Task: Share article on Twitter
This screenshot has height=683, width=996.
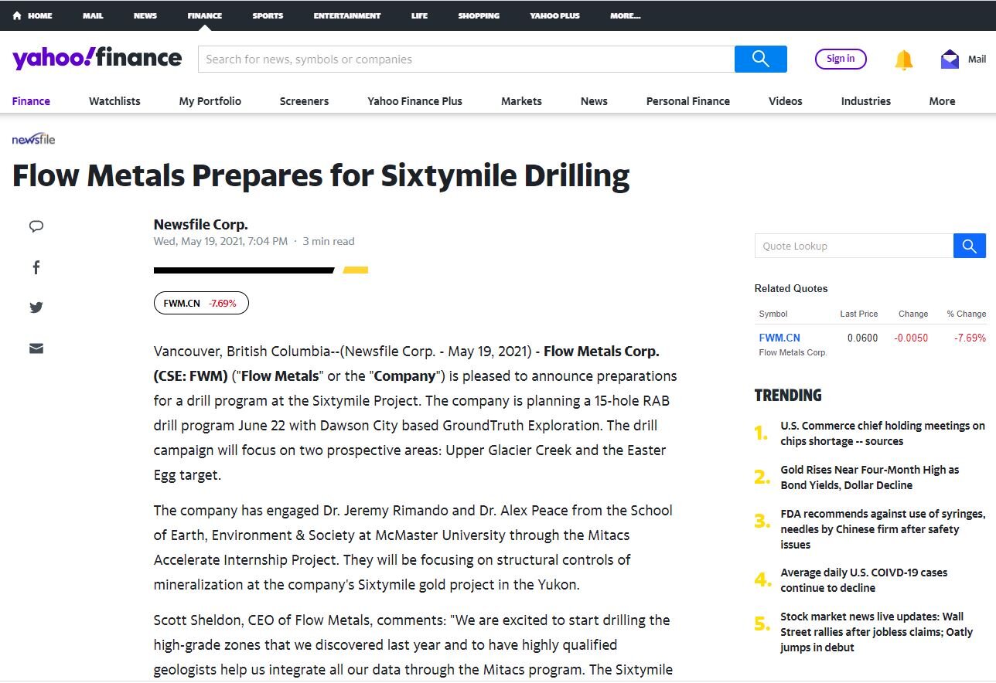Action: click(x=36, y=308)
